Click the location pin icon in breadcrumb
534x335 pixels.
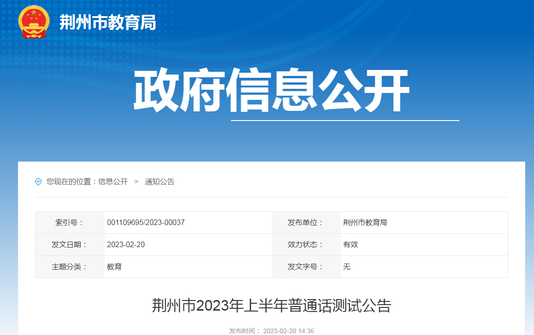38,182
